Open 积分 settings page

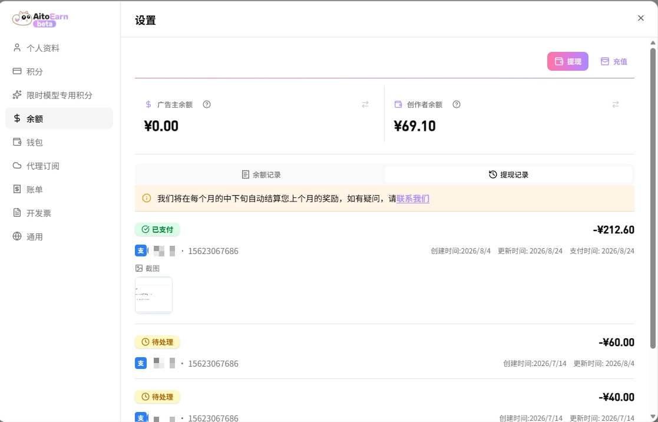(59, 71)
